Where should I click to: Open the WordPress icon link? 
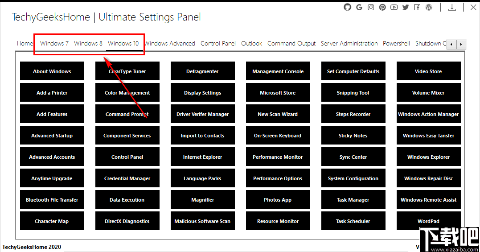[429, 7]
